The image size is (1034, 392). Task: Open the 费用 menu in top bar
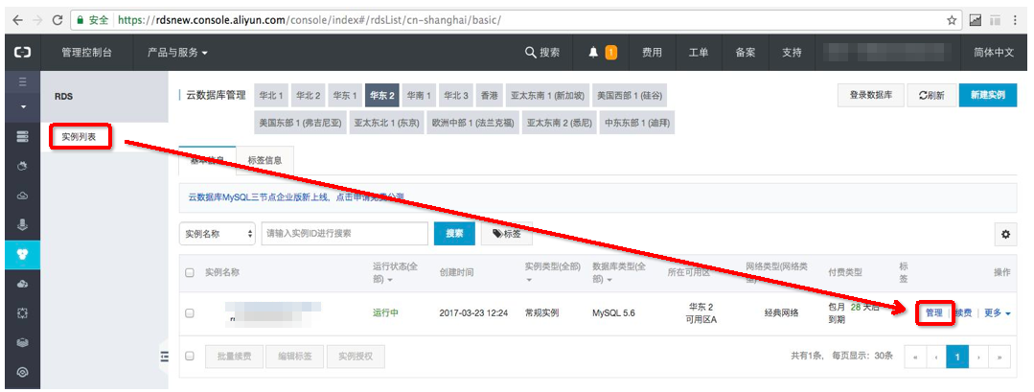[x=653, y=53]
